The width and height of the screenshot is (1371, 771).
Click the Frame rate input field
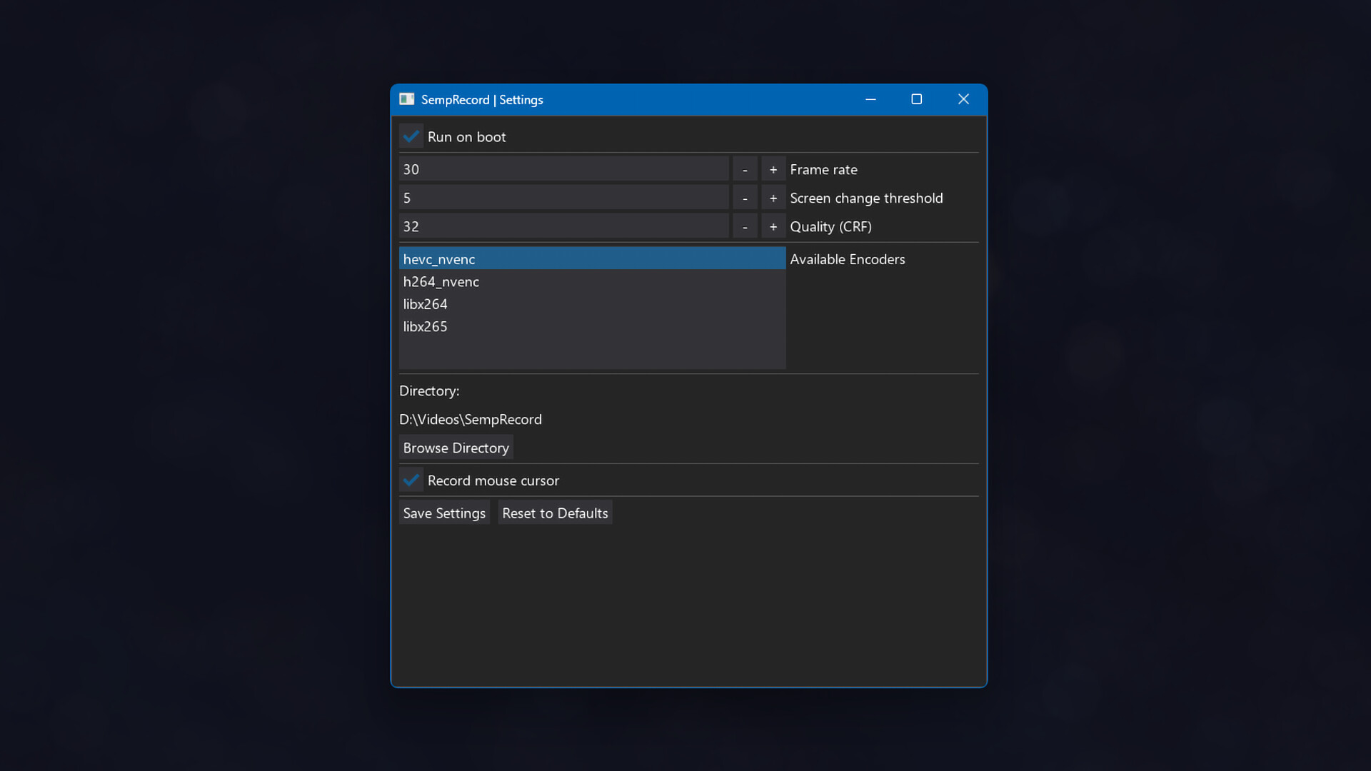click(x=563, y=169)
